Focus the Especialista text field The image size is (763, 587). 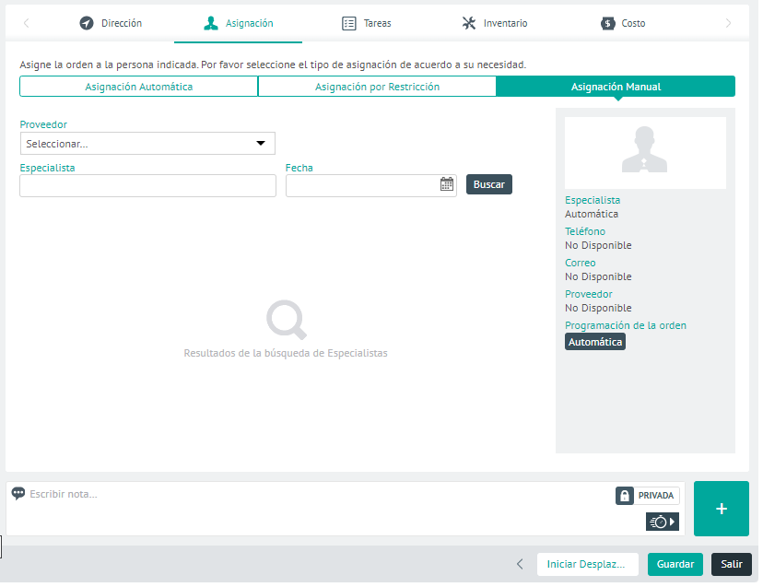tap(147, 185)
